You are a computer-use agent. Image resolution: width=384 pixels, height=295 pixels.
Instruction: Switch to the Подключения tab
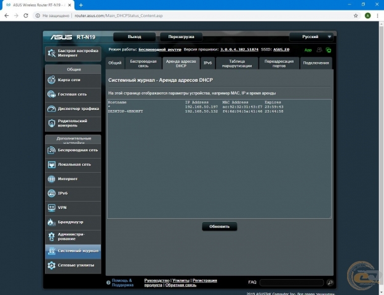316,63
